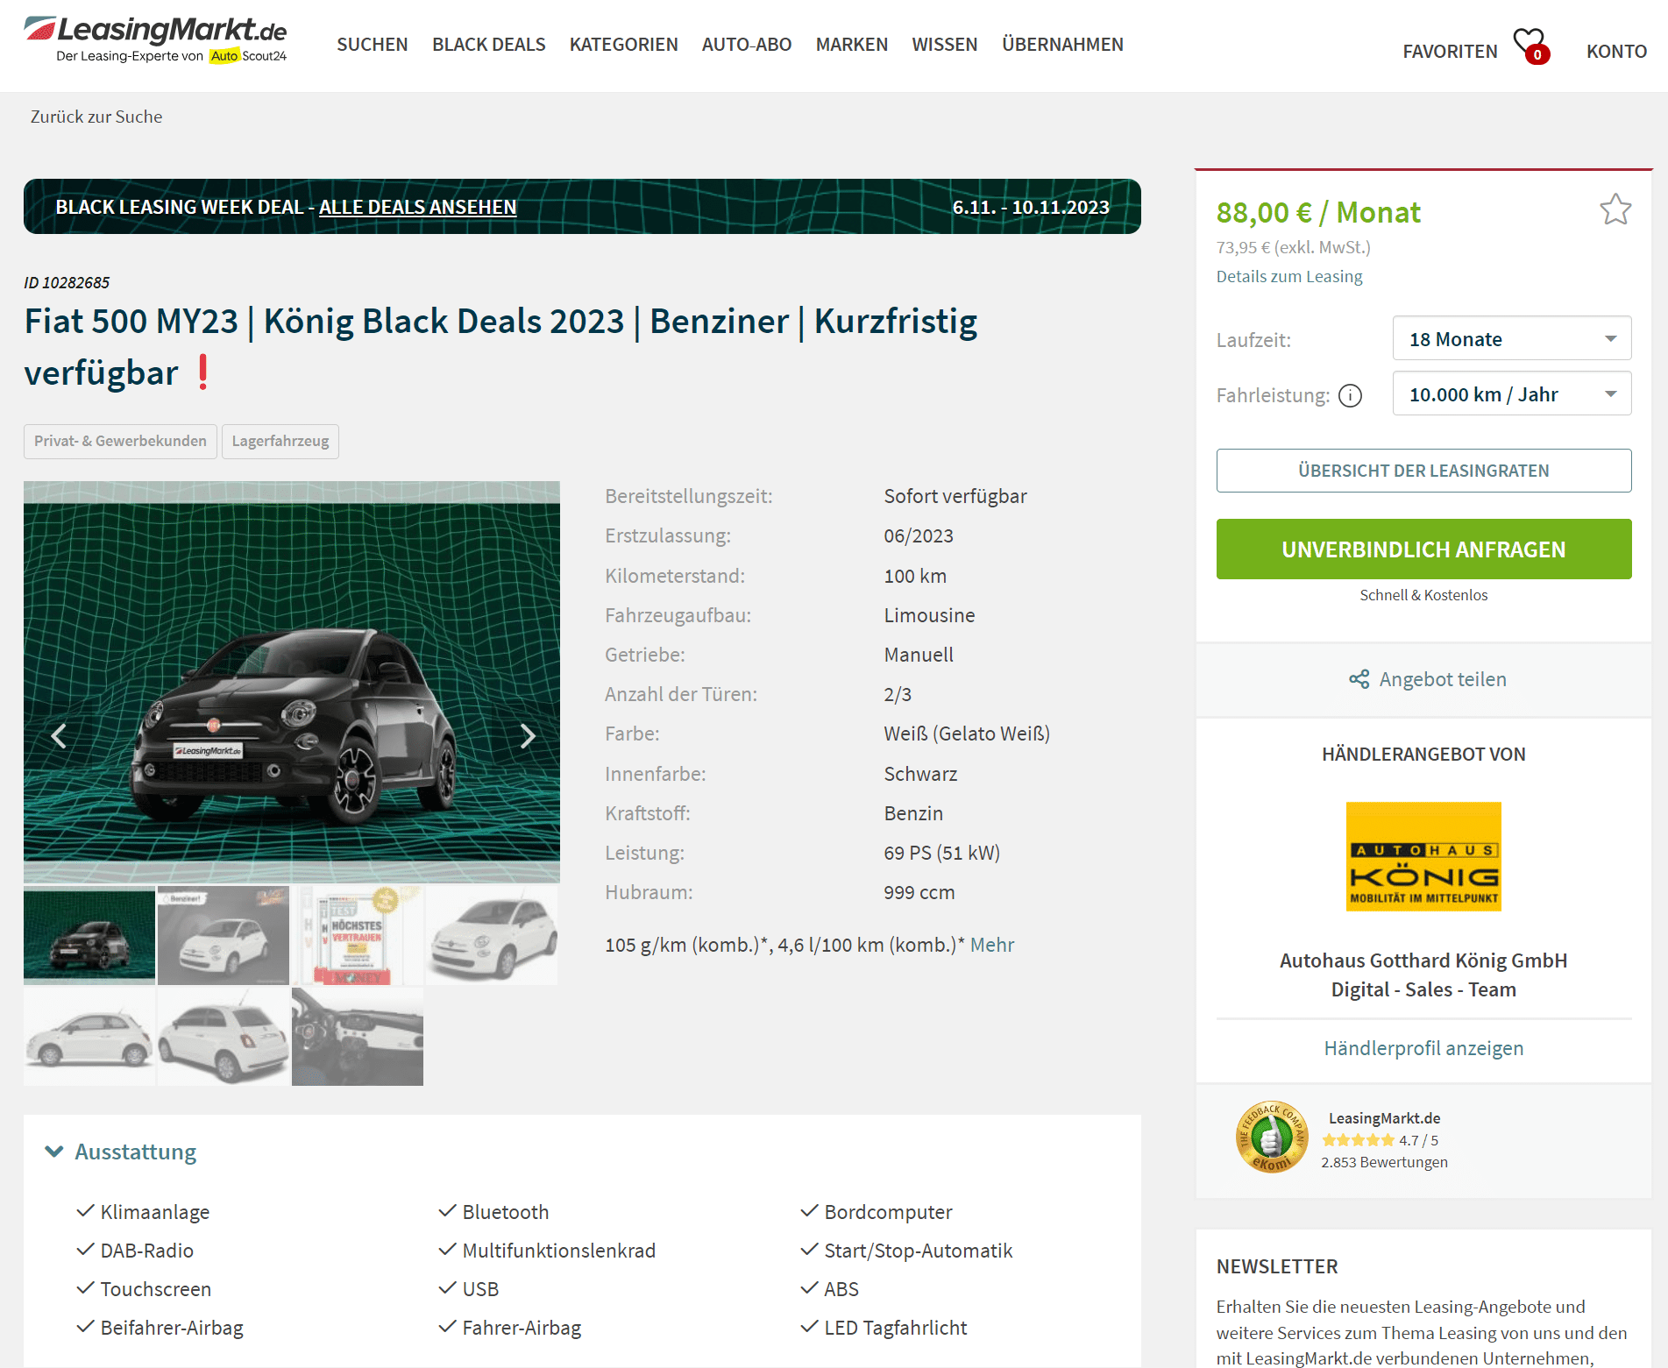Screen dimensions: 1668x1368
Task: Click Angebot teilen
Action: (x=1443, y=679)
